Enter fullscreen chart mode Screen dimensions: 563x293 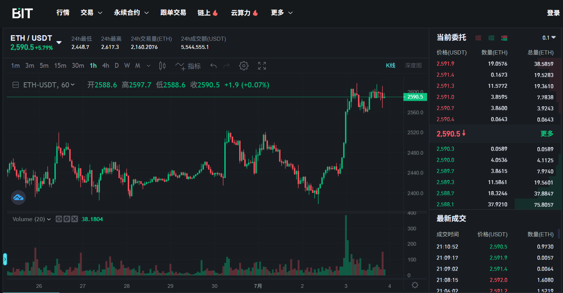262,66
